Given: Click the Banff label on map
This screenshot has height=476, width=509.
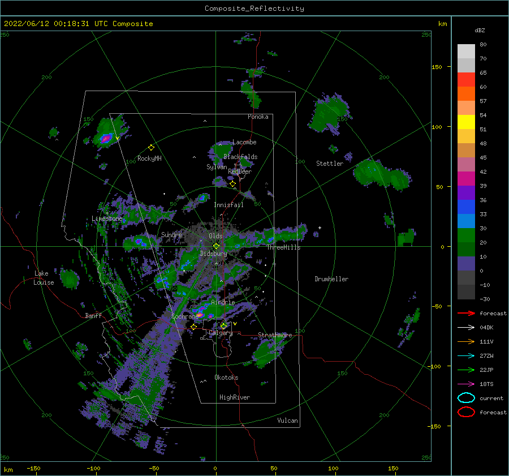Looking at the screenshot, I should tap(93, 315).
